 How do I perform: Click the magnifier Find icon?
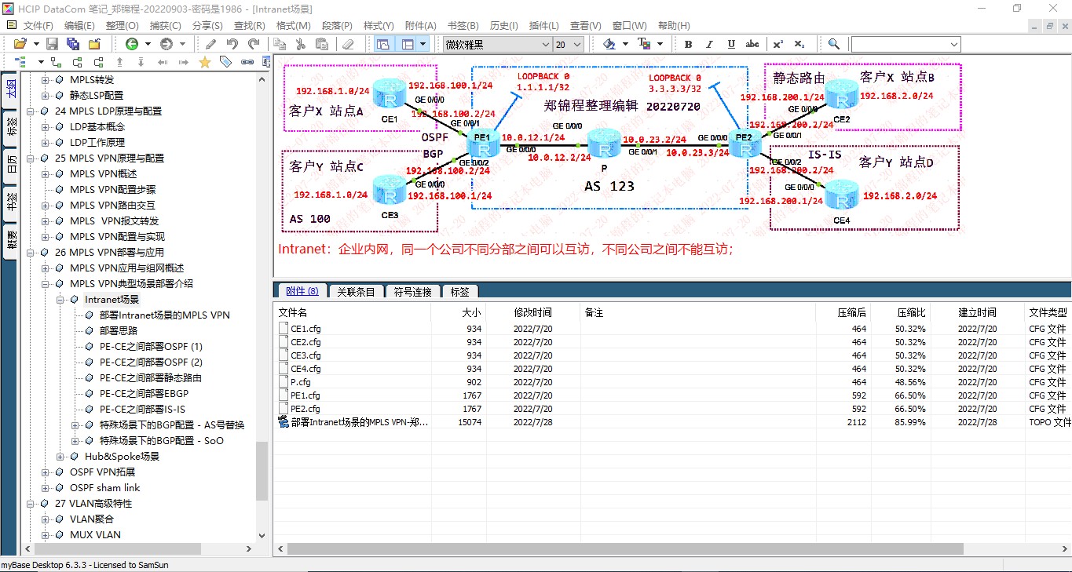click(834, 44)
